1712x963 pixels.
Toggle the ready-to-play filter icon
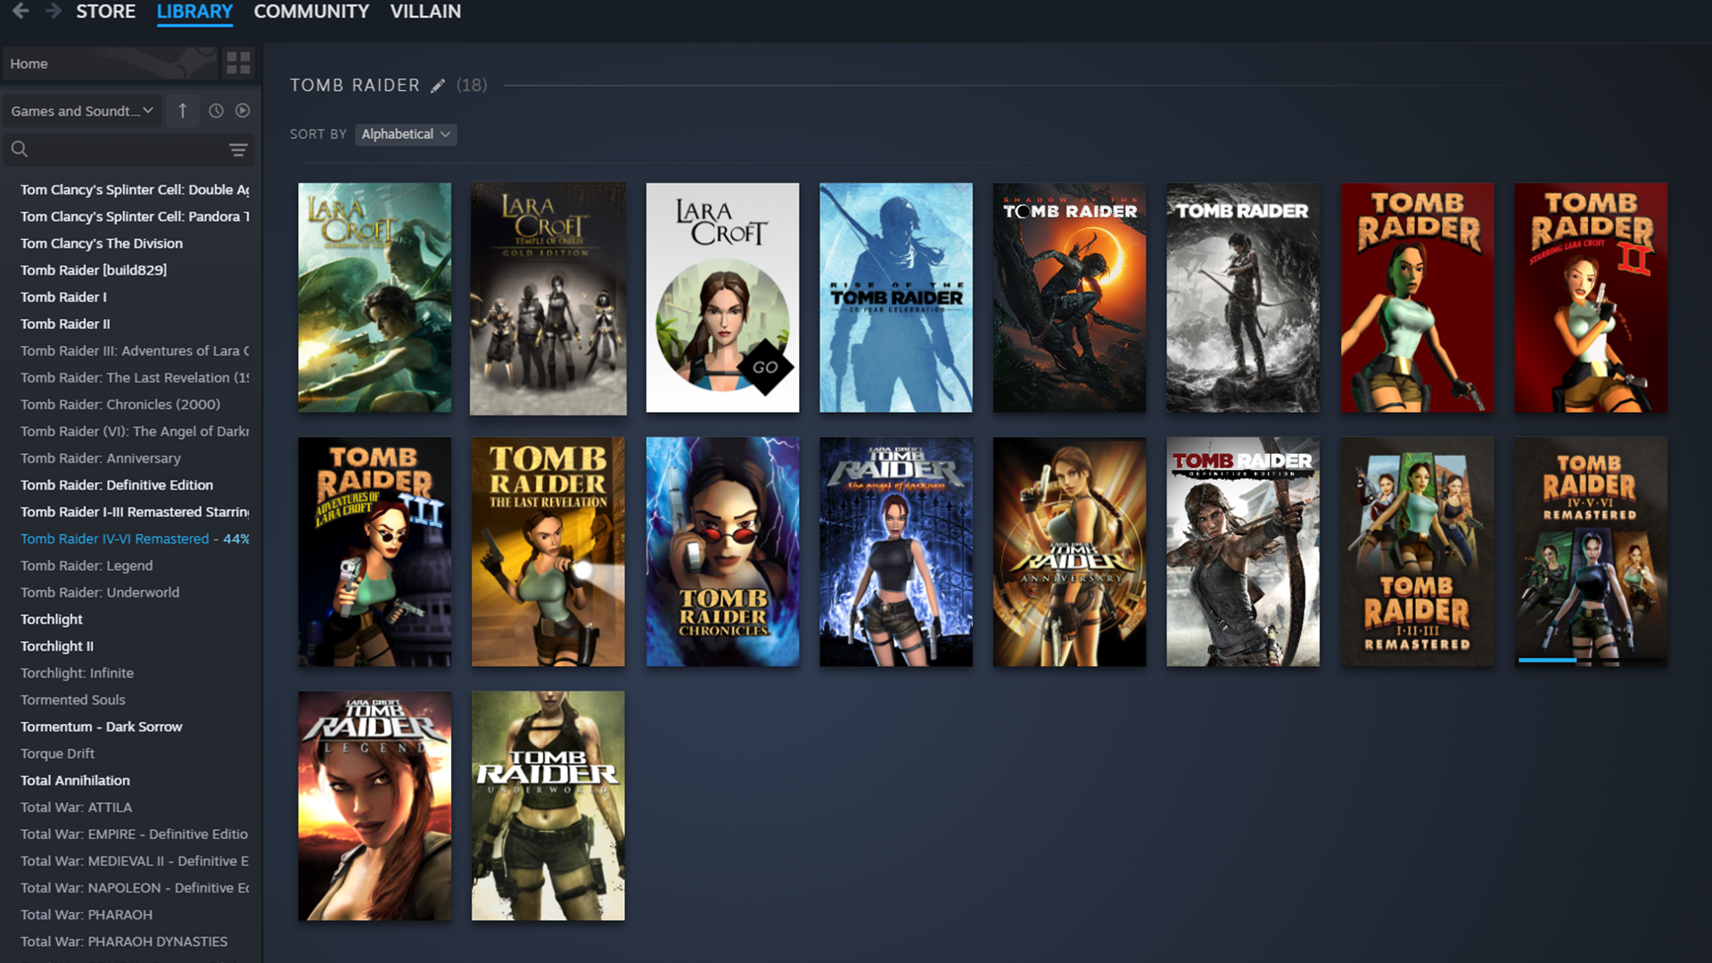point(243,111)
